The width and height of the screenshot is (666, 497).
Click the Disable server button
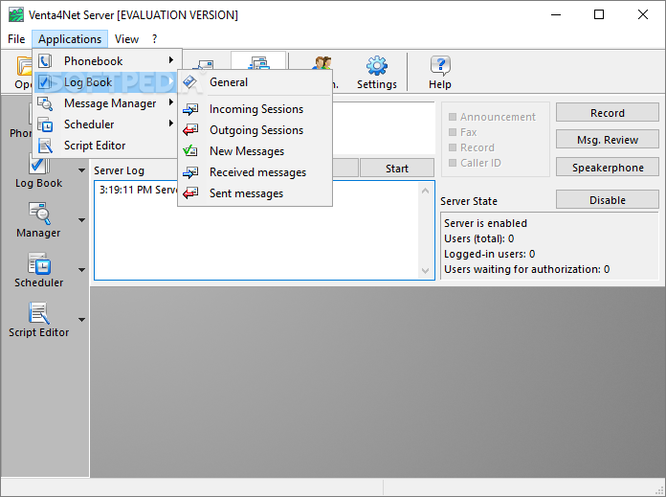[x=608, y=200]
